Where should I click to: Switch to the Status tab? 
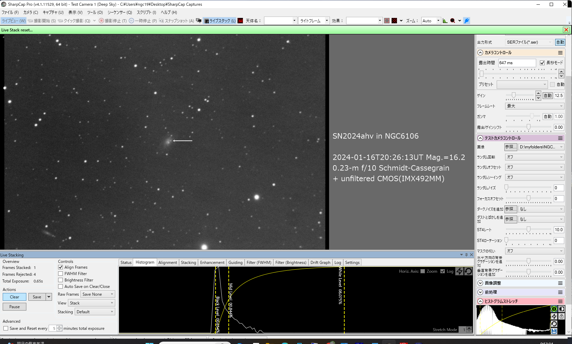click(x=126, y=263)
